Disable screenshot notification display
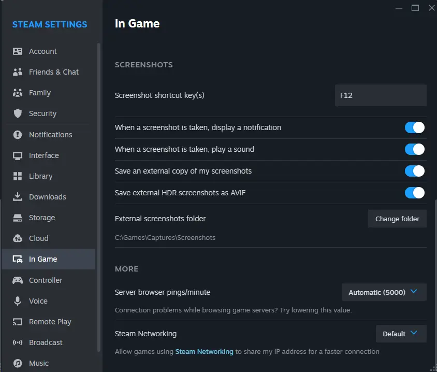 coord(415,127)
